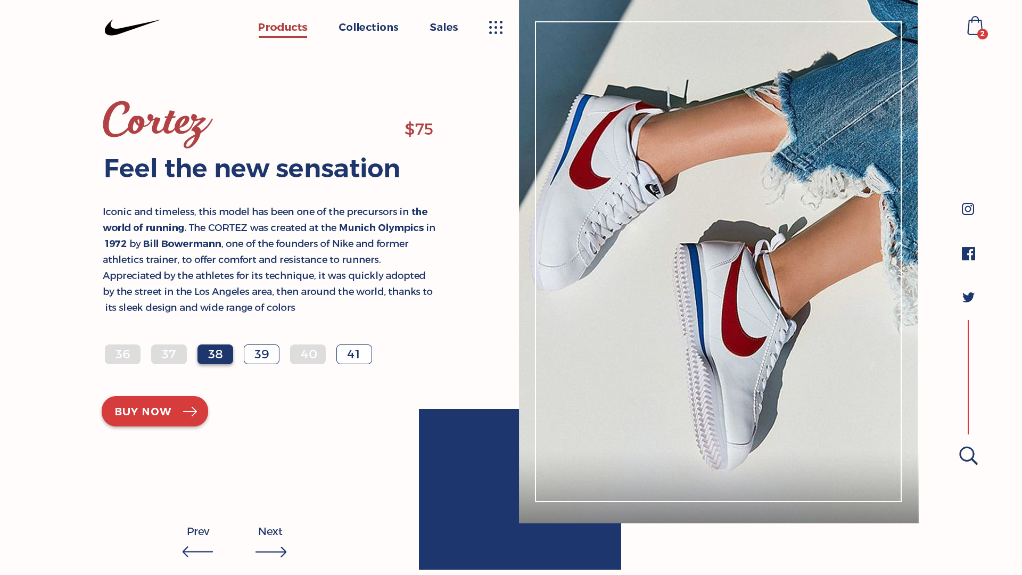Open the Products menu tab
The height and width of the screenshot is (575, 1022).
(283, 27)
